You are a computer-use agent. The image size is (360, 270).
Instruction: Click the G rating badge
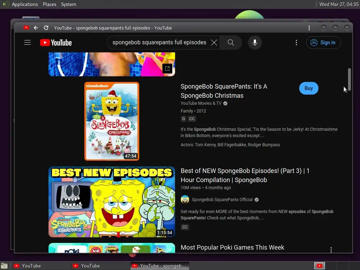[183, 119]
